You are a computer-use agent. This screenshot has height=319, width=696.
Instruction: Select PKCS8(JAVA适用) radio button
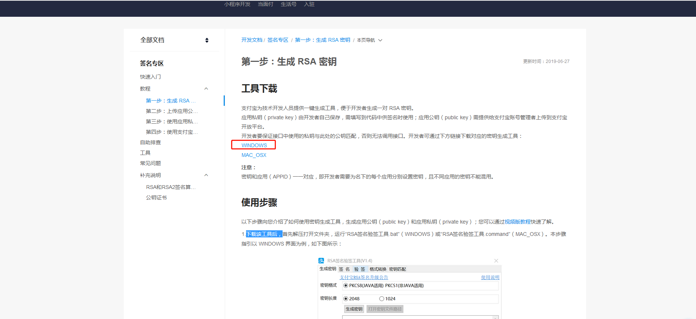(346, 285)
